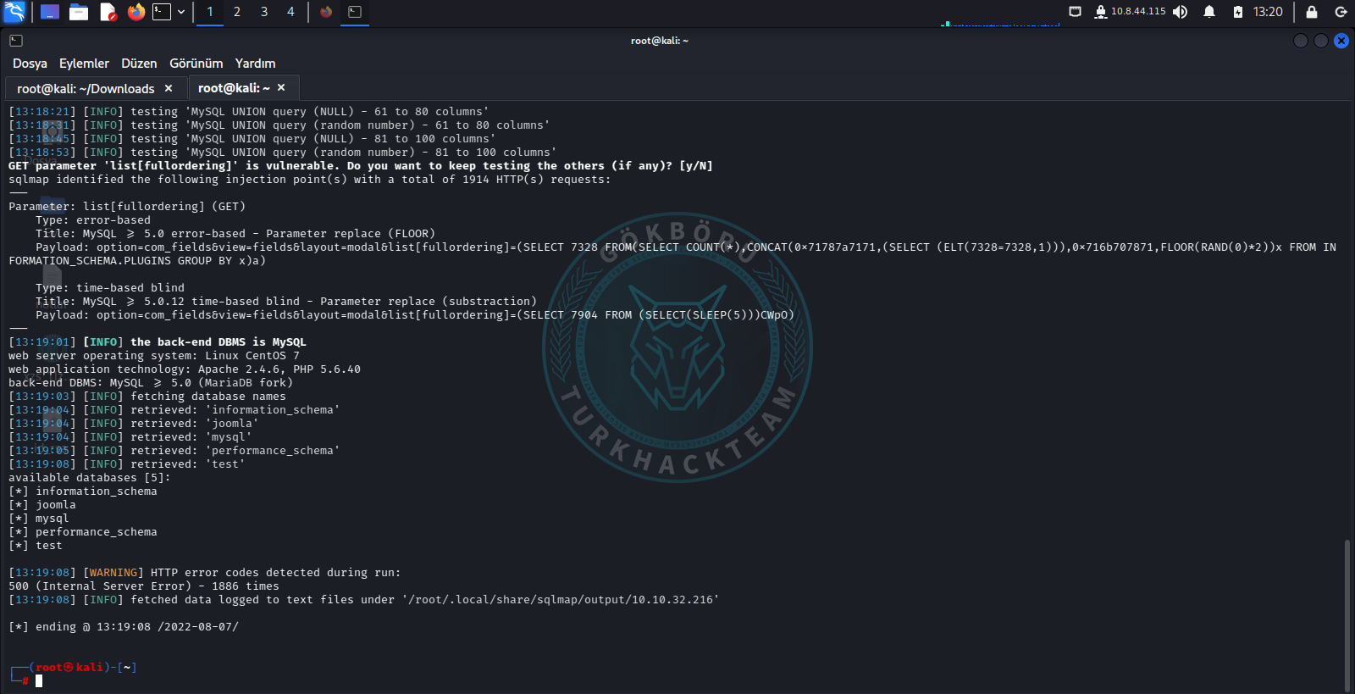1355x694 pixels.
Task: Close the root@kali: ~/Downloads tab
Action: coord(169,88)
